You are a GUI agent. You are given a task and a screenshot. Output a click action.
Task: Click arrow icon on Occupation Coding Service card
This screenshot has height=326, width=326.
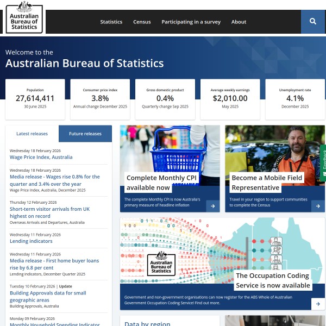pyautogui.click(x=318, y=303)
